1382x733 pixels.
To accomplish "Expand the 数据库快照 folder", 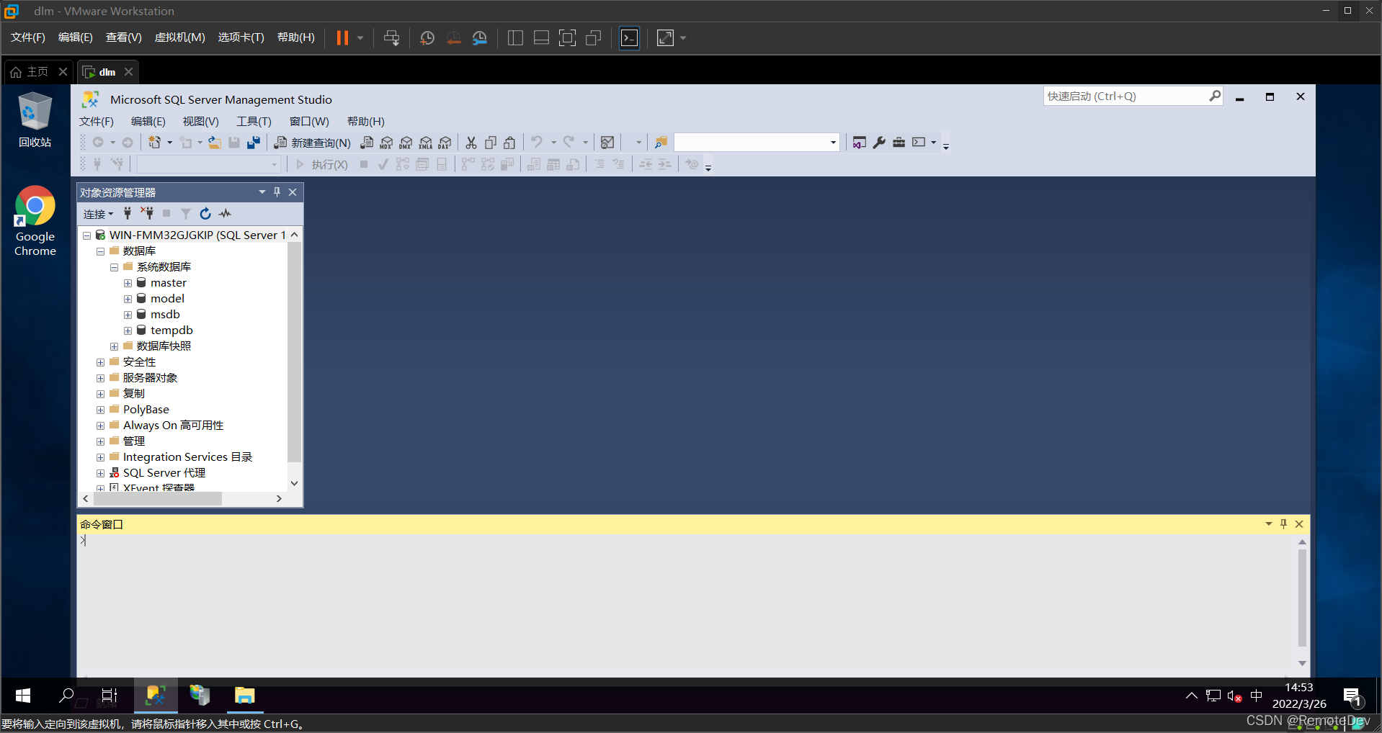I will 114,346.
